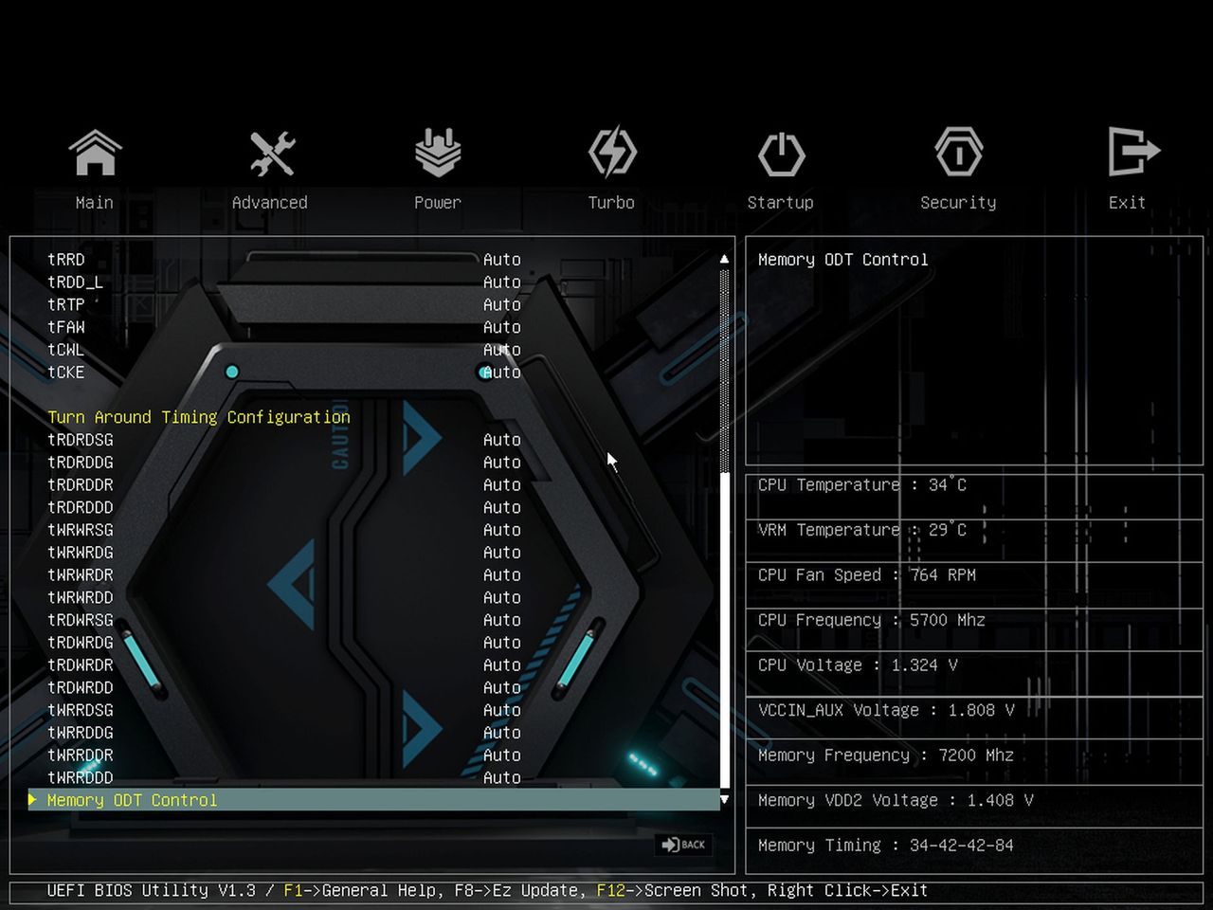
Task: Select the tWRRDDG setting row
Action: pos(374,733)
